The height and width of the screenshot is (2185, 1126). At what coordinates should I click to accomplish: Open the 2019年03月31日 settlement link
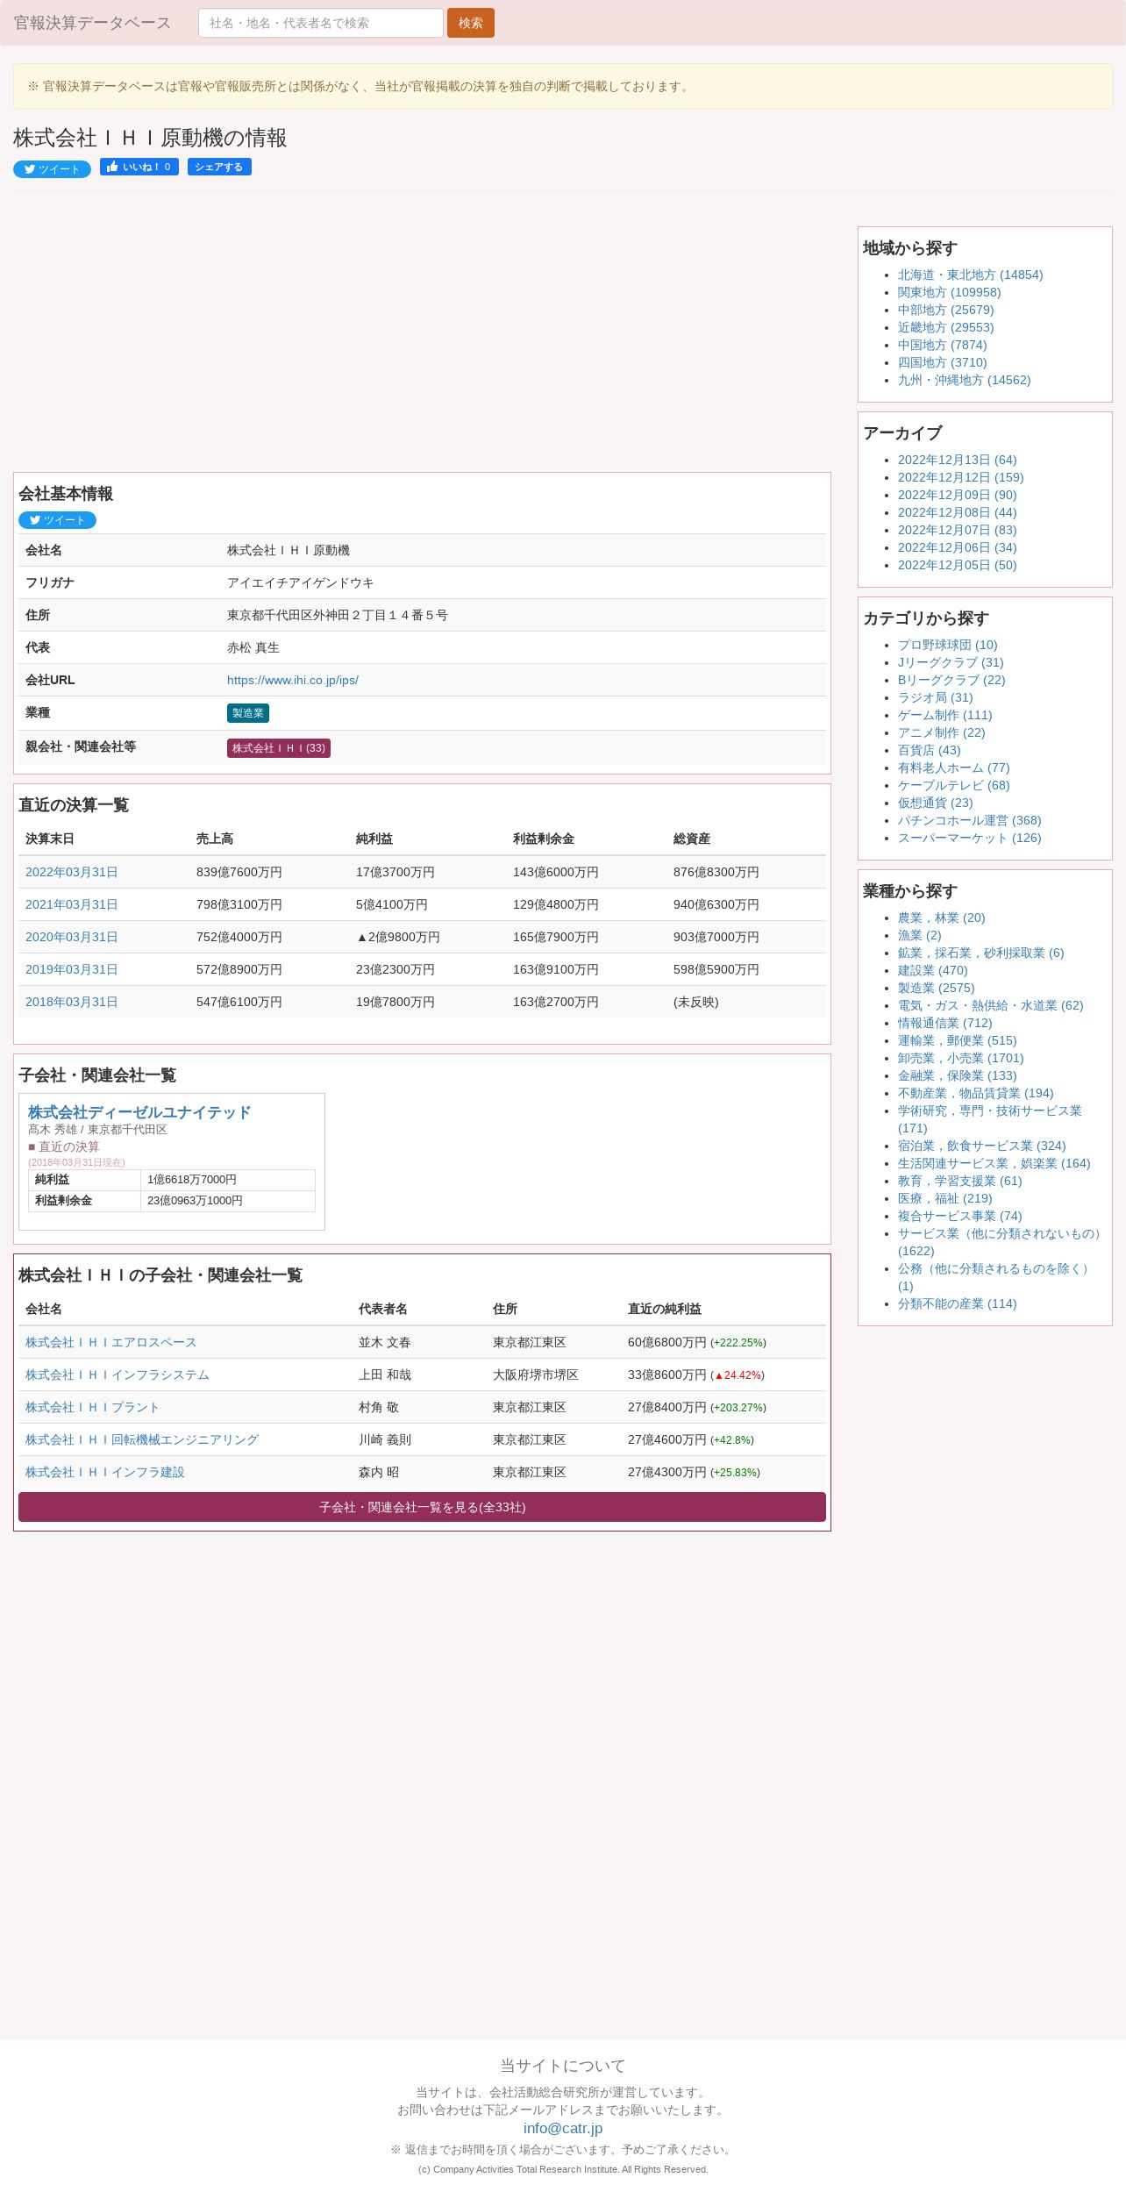click(x=71, y=969)
